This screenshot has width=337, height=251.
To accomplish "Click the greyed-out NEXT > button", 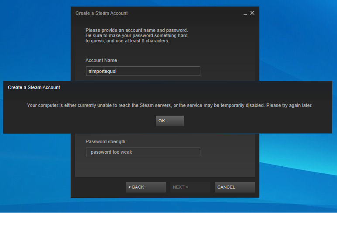I will [190, 187].
